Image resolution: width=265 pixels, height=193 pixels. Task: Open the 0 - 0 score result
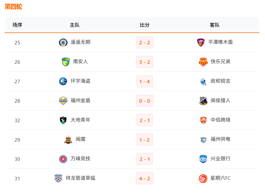145,101
